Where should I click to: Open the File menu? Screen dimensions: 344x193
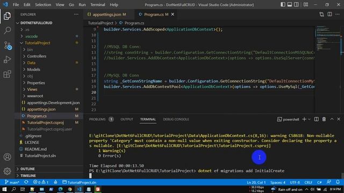[16, 5]
